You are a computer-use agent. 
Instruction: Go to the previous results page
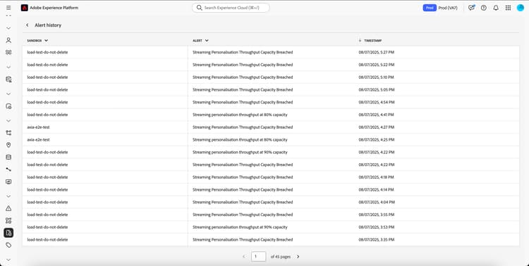click(243, 257)
